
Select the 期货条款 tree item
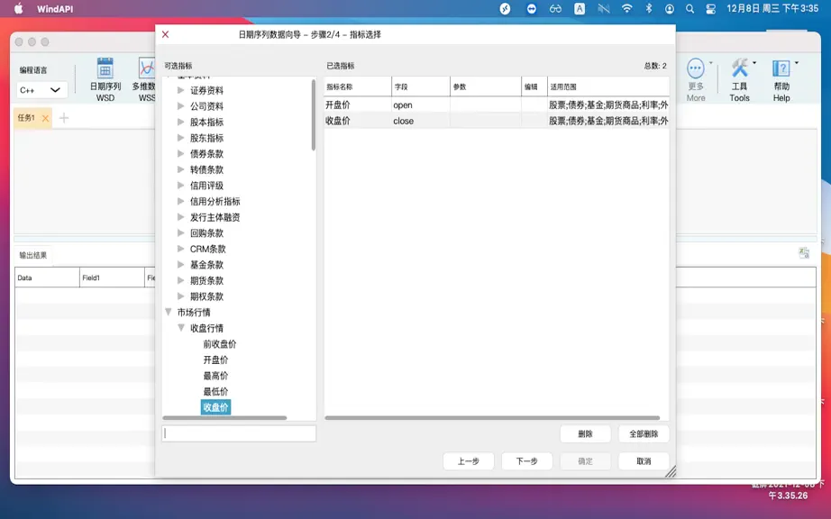point(206,281)
